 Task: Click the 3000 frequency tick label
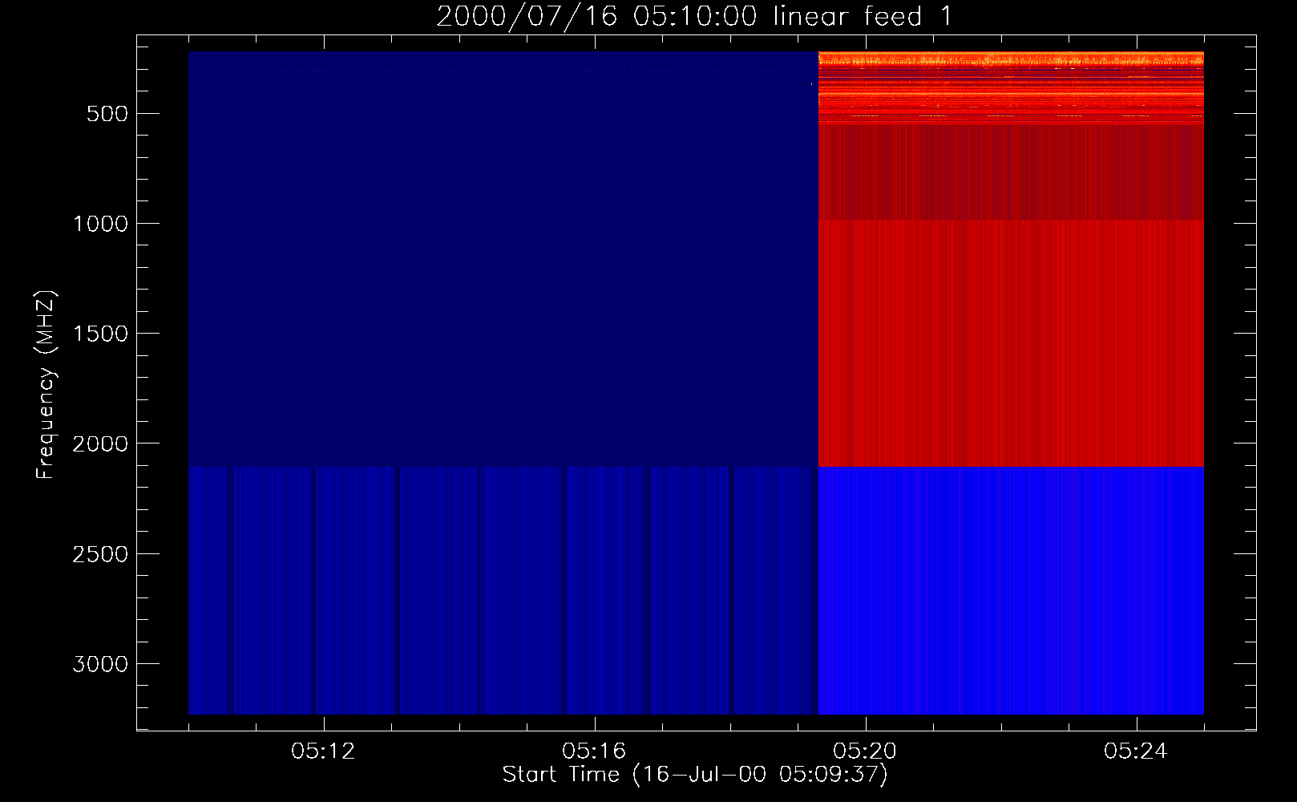coord(100,664)
